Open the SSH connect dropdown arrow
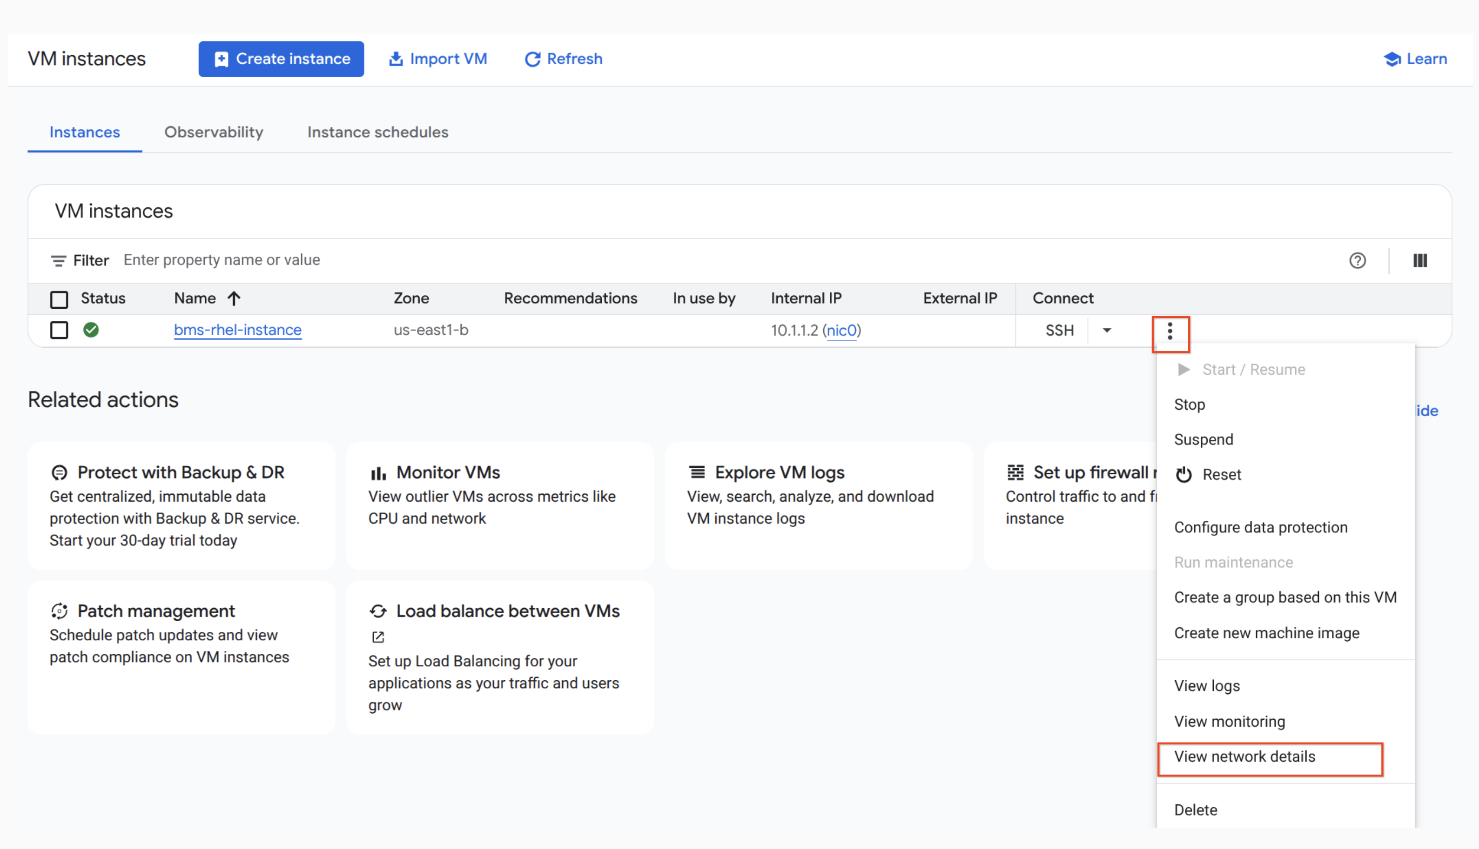The height and width of the screenshot is (849, 1479). (1107, 330)
